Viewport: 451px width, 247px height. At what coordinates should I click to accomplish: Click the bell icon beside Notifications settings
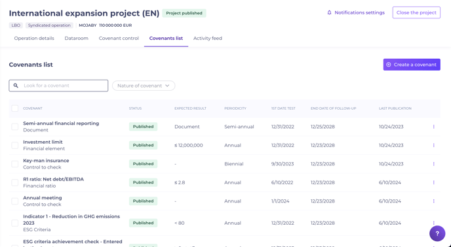tap(329, 12)
